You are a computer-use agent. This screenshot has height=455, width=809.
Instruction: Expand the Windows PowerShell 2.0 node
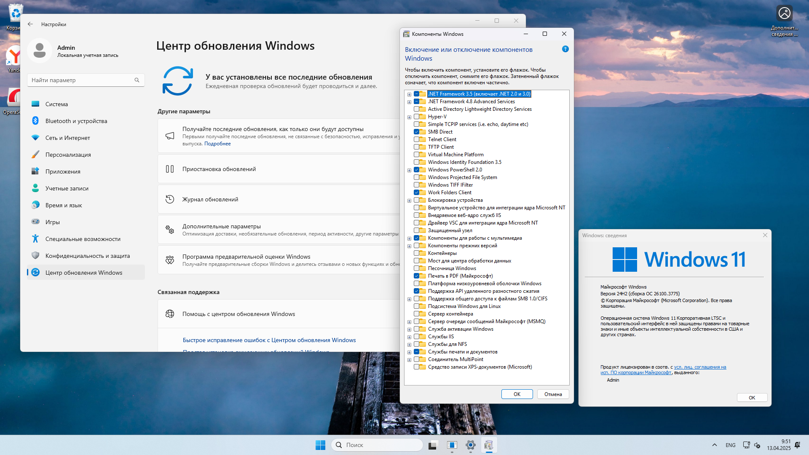pos(409,170)
